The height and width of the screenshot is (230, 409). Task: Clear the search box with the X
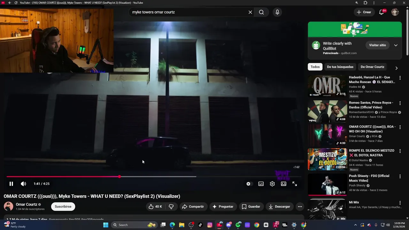click(250, 12)
